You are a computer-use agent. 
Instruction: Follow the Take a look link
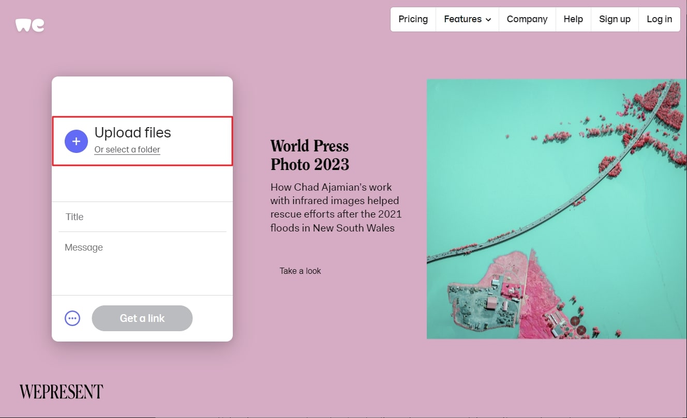[300, 271]
